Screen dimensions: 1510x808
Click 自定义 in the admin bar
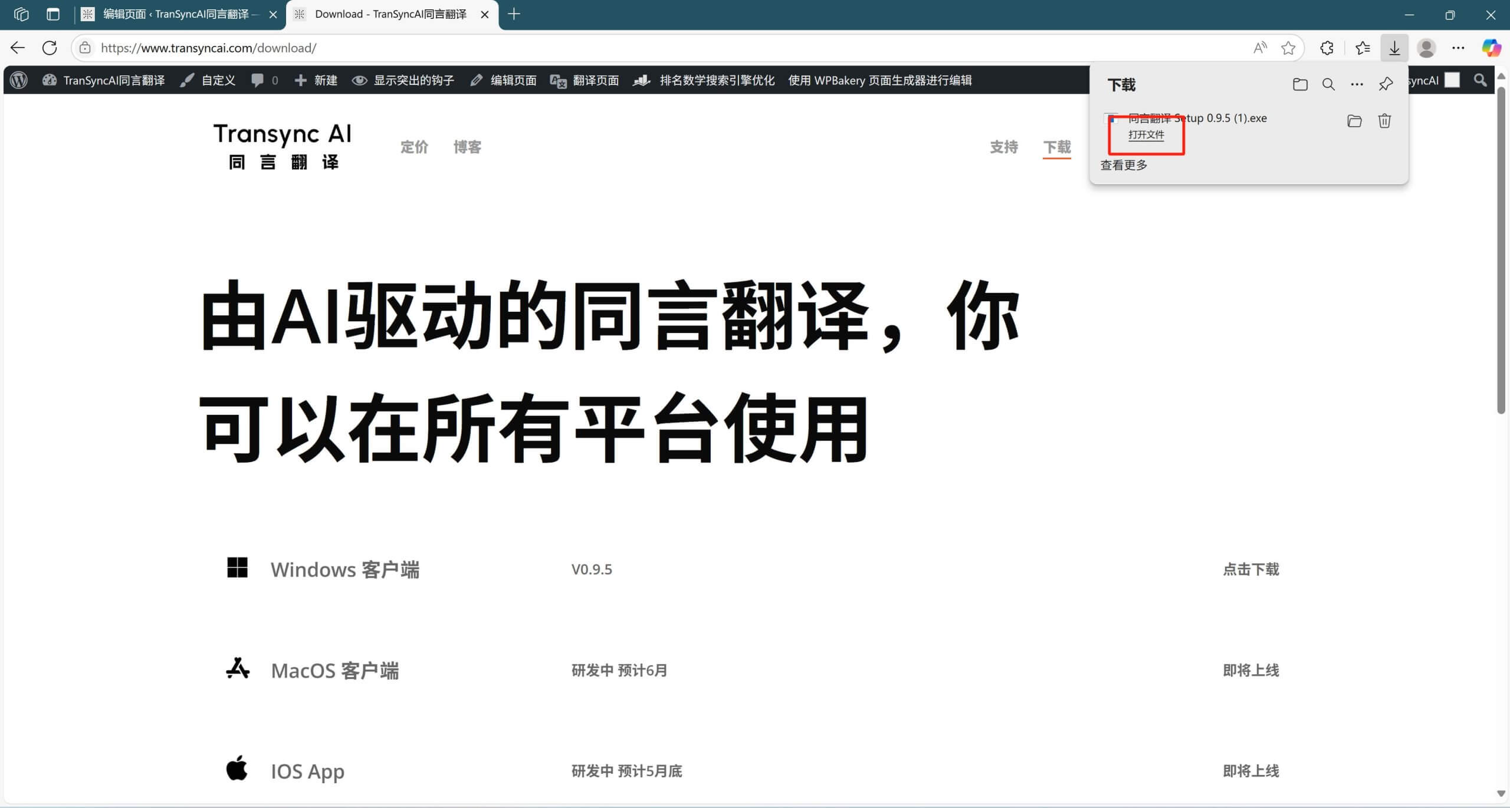click(x=208, y=80)
